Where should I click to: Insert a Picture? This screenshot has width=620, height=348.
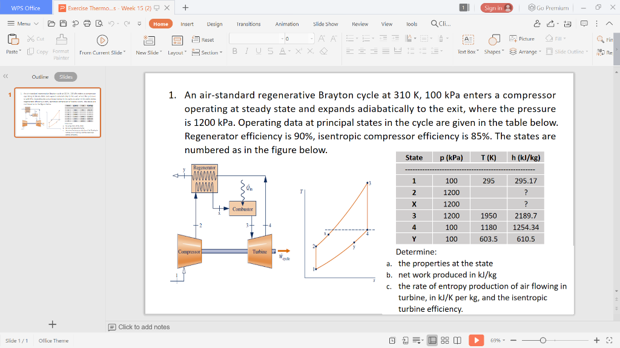(x=522, y=39)
